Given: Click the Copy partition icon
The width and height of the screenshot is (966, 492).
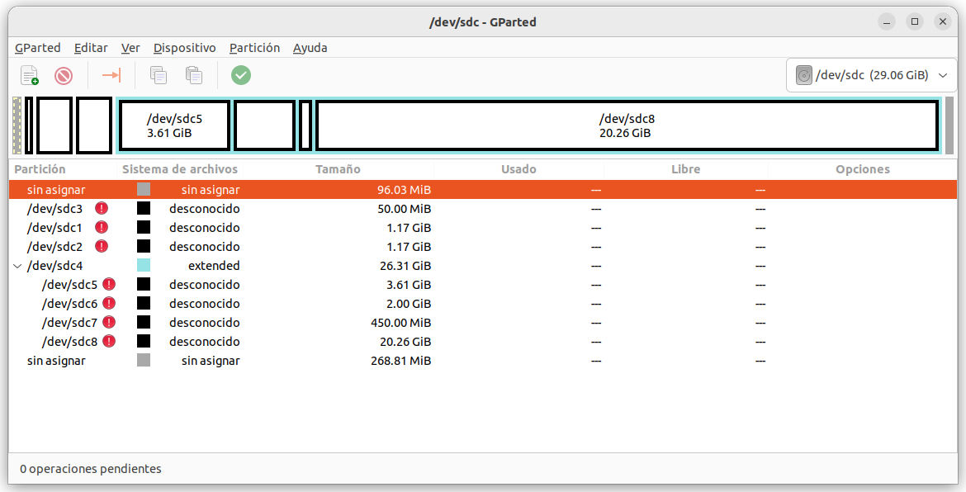Looking at the screenshot, I should (159, 75).
